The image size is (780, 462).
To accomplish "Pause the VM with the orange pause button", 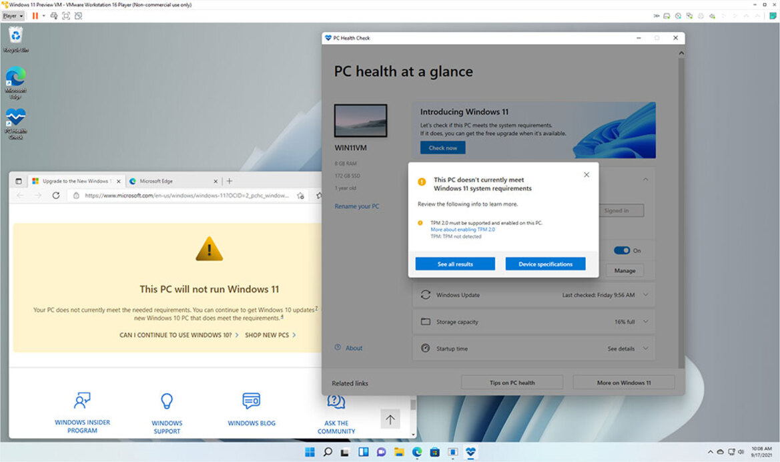I will click(x=35, y=16).
